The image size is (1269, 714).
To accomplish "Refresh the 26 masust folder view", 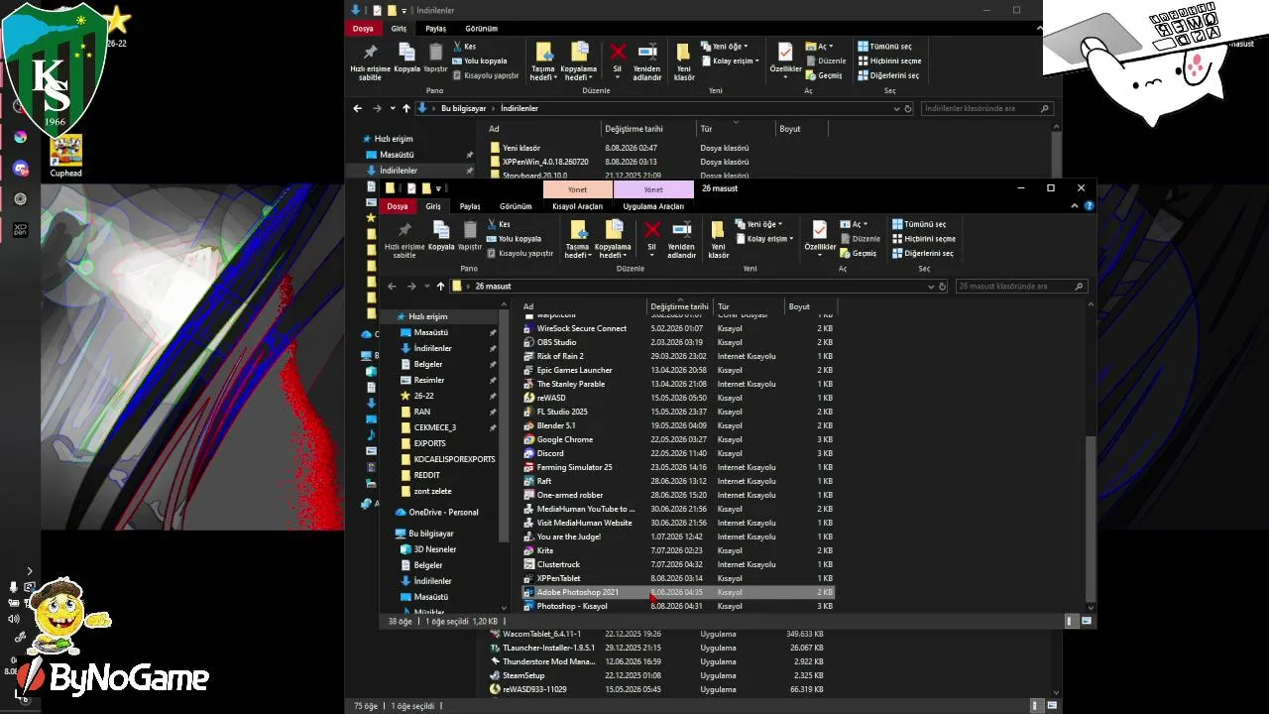I will pos(942,287).
